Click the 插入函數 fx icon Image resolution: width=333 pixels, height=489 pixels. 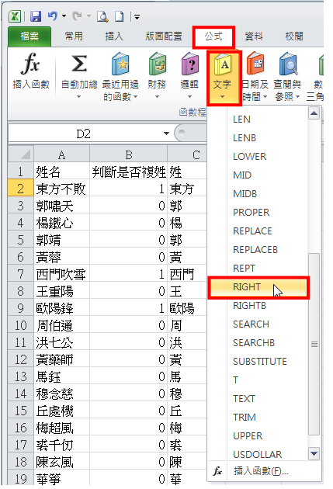pyautogui.click(x=30, y=64)
